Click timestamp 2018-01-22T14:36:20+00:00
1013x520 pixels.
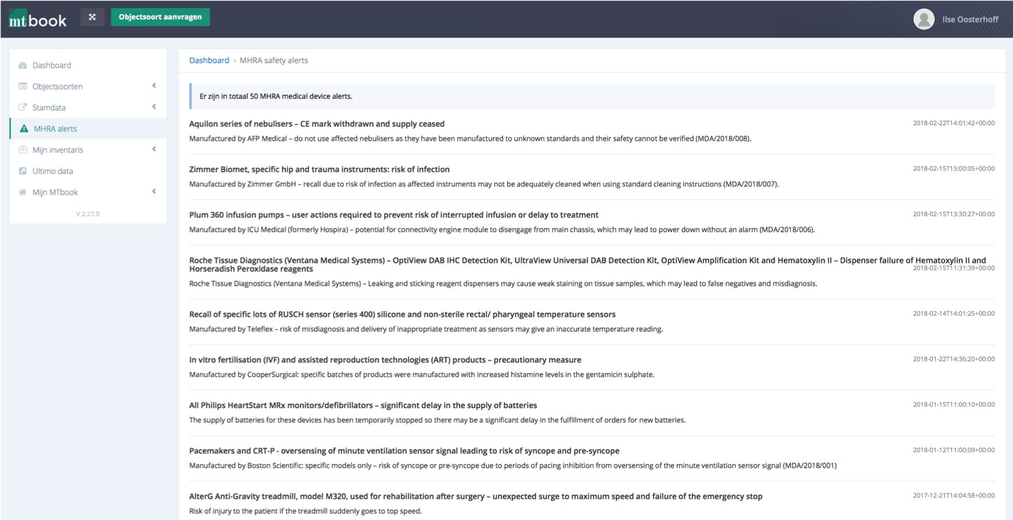click(954, 359)
